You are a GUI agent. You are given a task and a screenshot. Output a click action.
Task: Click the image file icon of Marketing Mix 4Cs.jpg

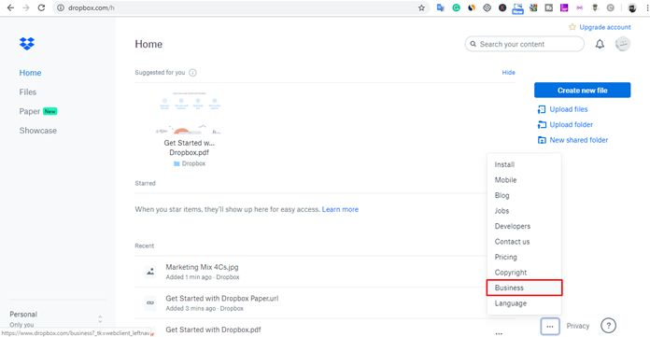[150, 272]
